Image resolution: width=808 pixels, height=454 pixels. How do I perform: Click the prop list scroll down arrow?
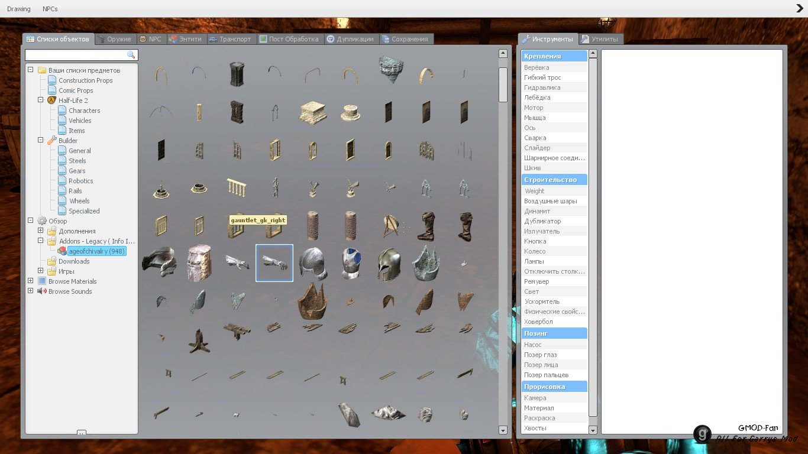(503, 430)
